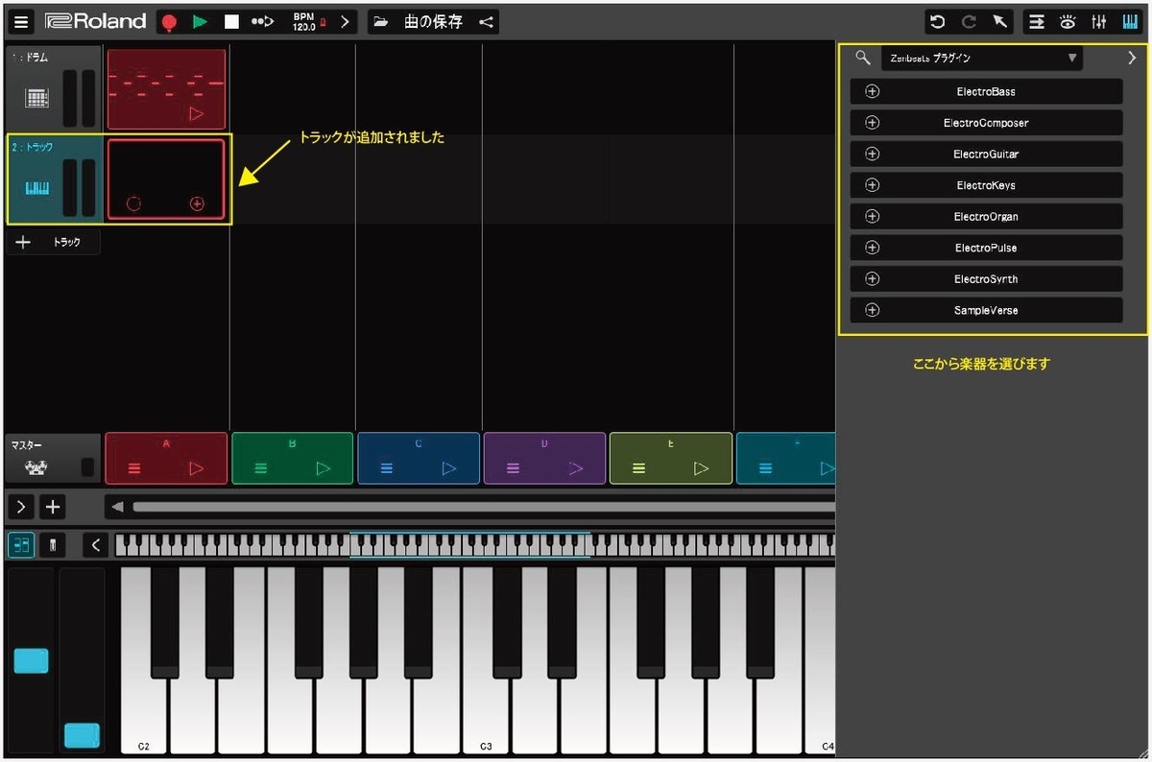1152x762 pixels.
Task: Start recording with the red record button
Action: click(169, 21)
